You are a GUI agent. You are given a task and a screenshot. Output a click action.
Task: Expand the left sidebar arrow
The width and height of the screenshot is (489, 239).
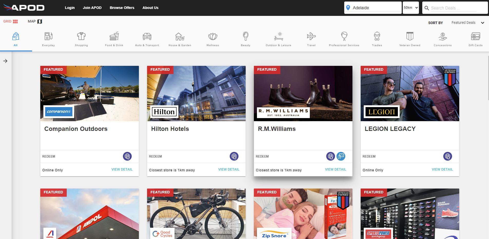tap(5, 61)
